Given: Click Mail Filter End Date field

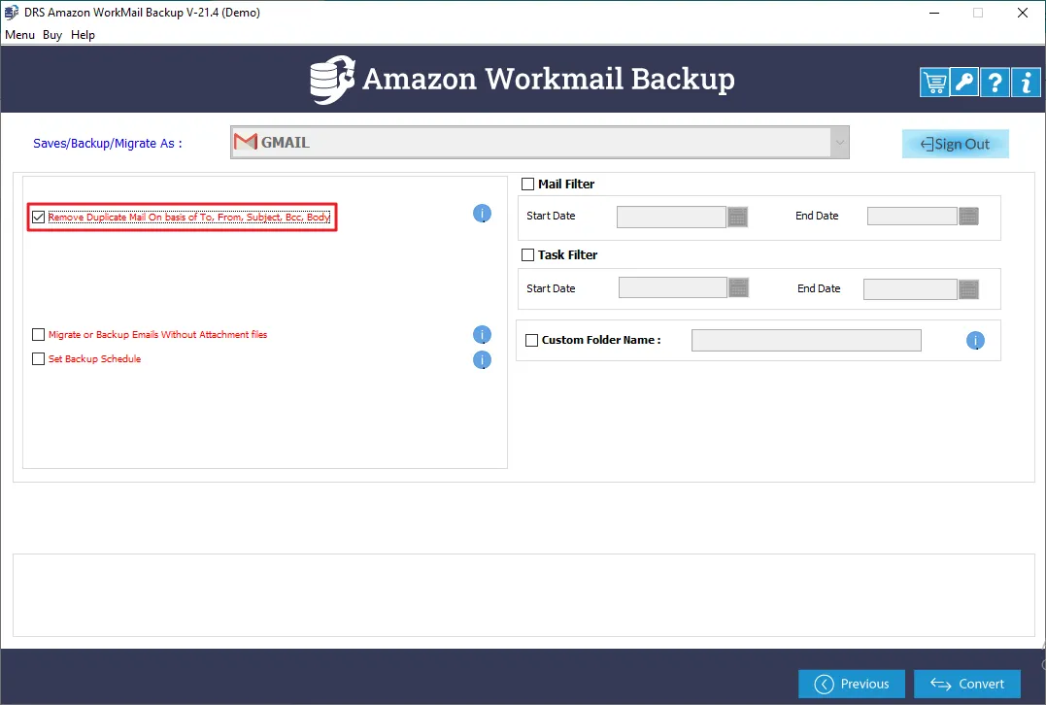Looking at the screenshot, I should pos(912,217).
